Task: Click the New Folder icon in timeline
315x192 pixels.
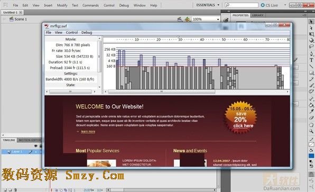Action: (10, 189)
